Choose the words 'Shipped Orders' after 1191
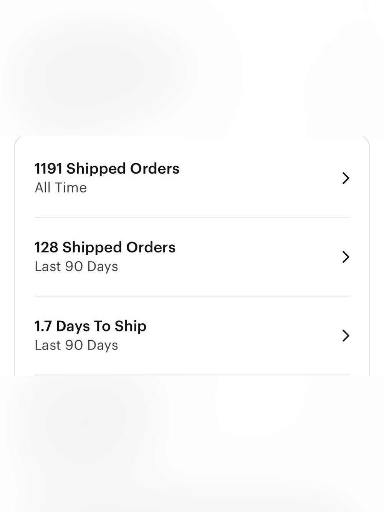Image resolution: width=384 pixels, height=512 pixels. point(123,169)
